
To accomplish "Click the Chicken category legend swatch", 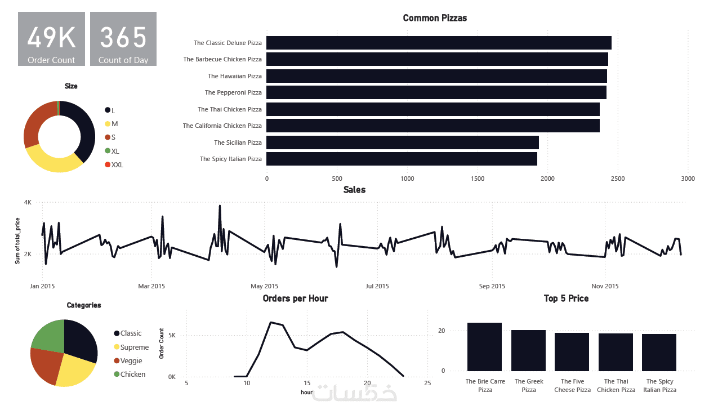I will pos(117,374).
